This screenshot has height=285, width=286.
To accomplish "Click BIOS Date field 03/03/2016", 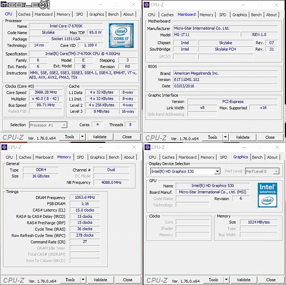I will pos(226,86).
